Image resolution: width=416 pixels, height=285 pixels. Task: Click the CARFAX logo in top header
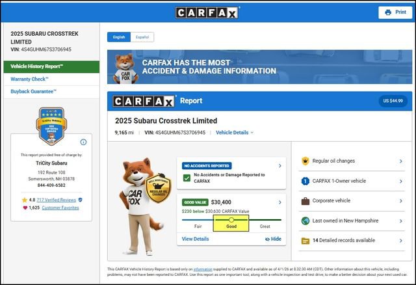(x=207, y=12)
